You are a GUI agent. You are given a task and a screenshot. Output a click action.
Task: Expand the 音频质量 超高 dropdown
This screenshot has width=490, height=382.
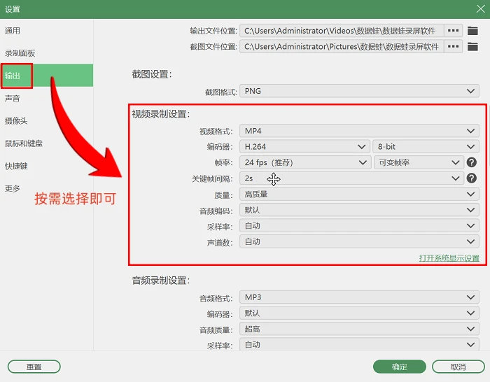click(x=359, y=329)
